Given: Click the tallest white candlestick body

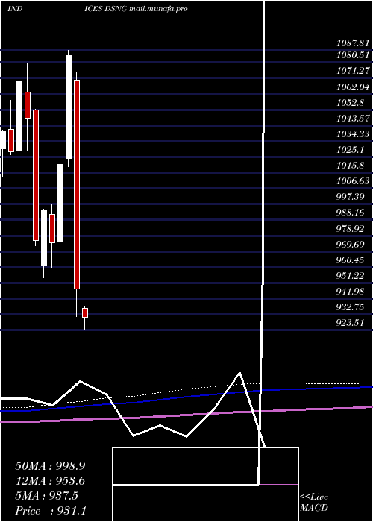Looking at the screenshot, I should pyautogui.click(x=69, y=107).
